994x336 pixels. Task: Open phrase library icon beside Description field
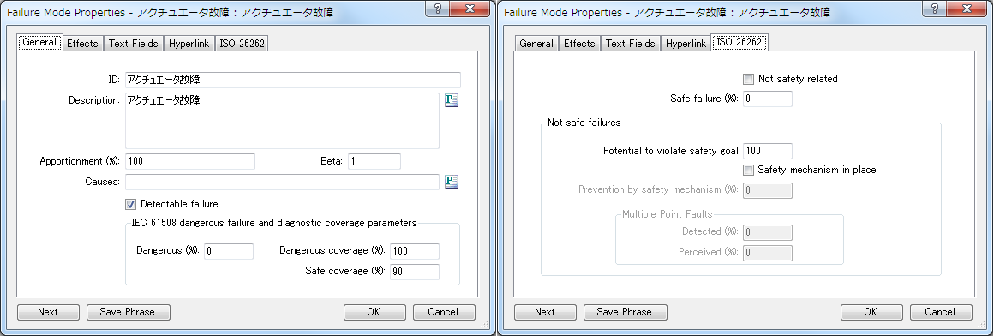tap(452, 100)
